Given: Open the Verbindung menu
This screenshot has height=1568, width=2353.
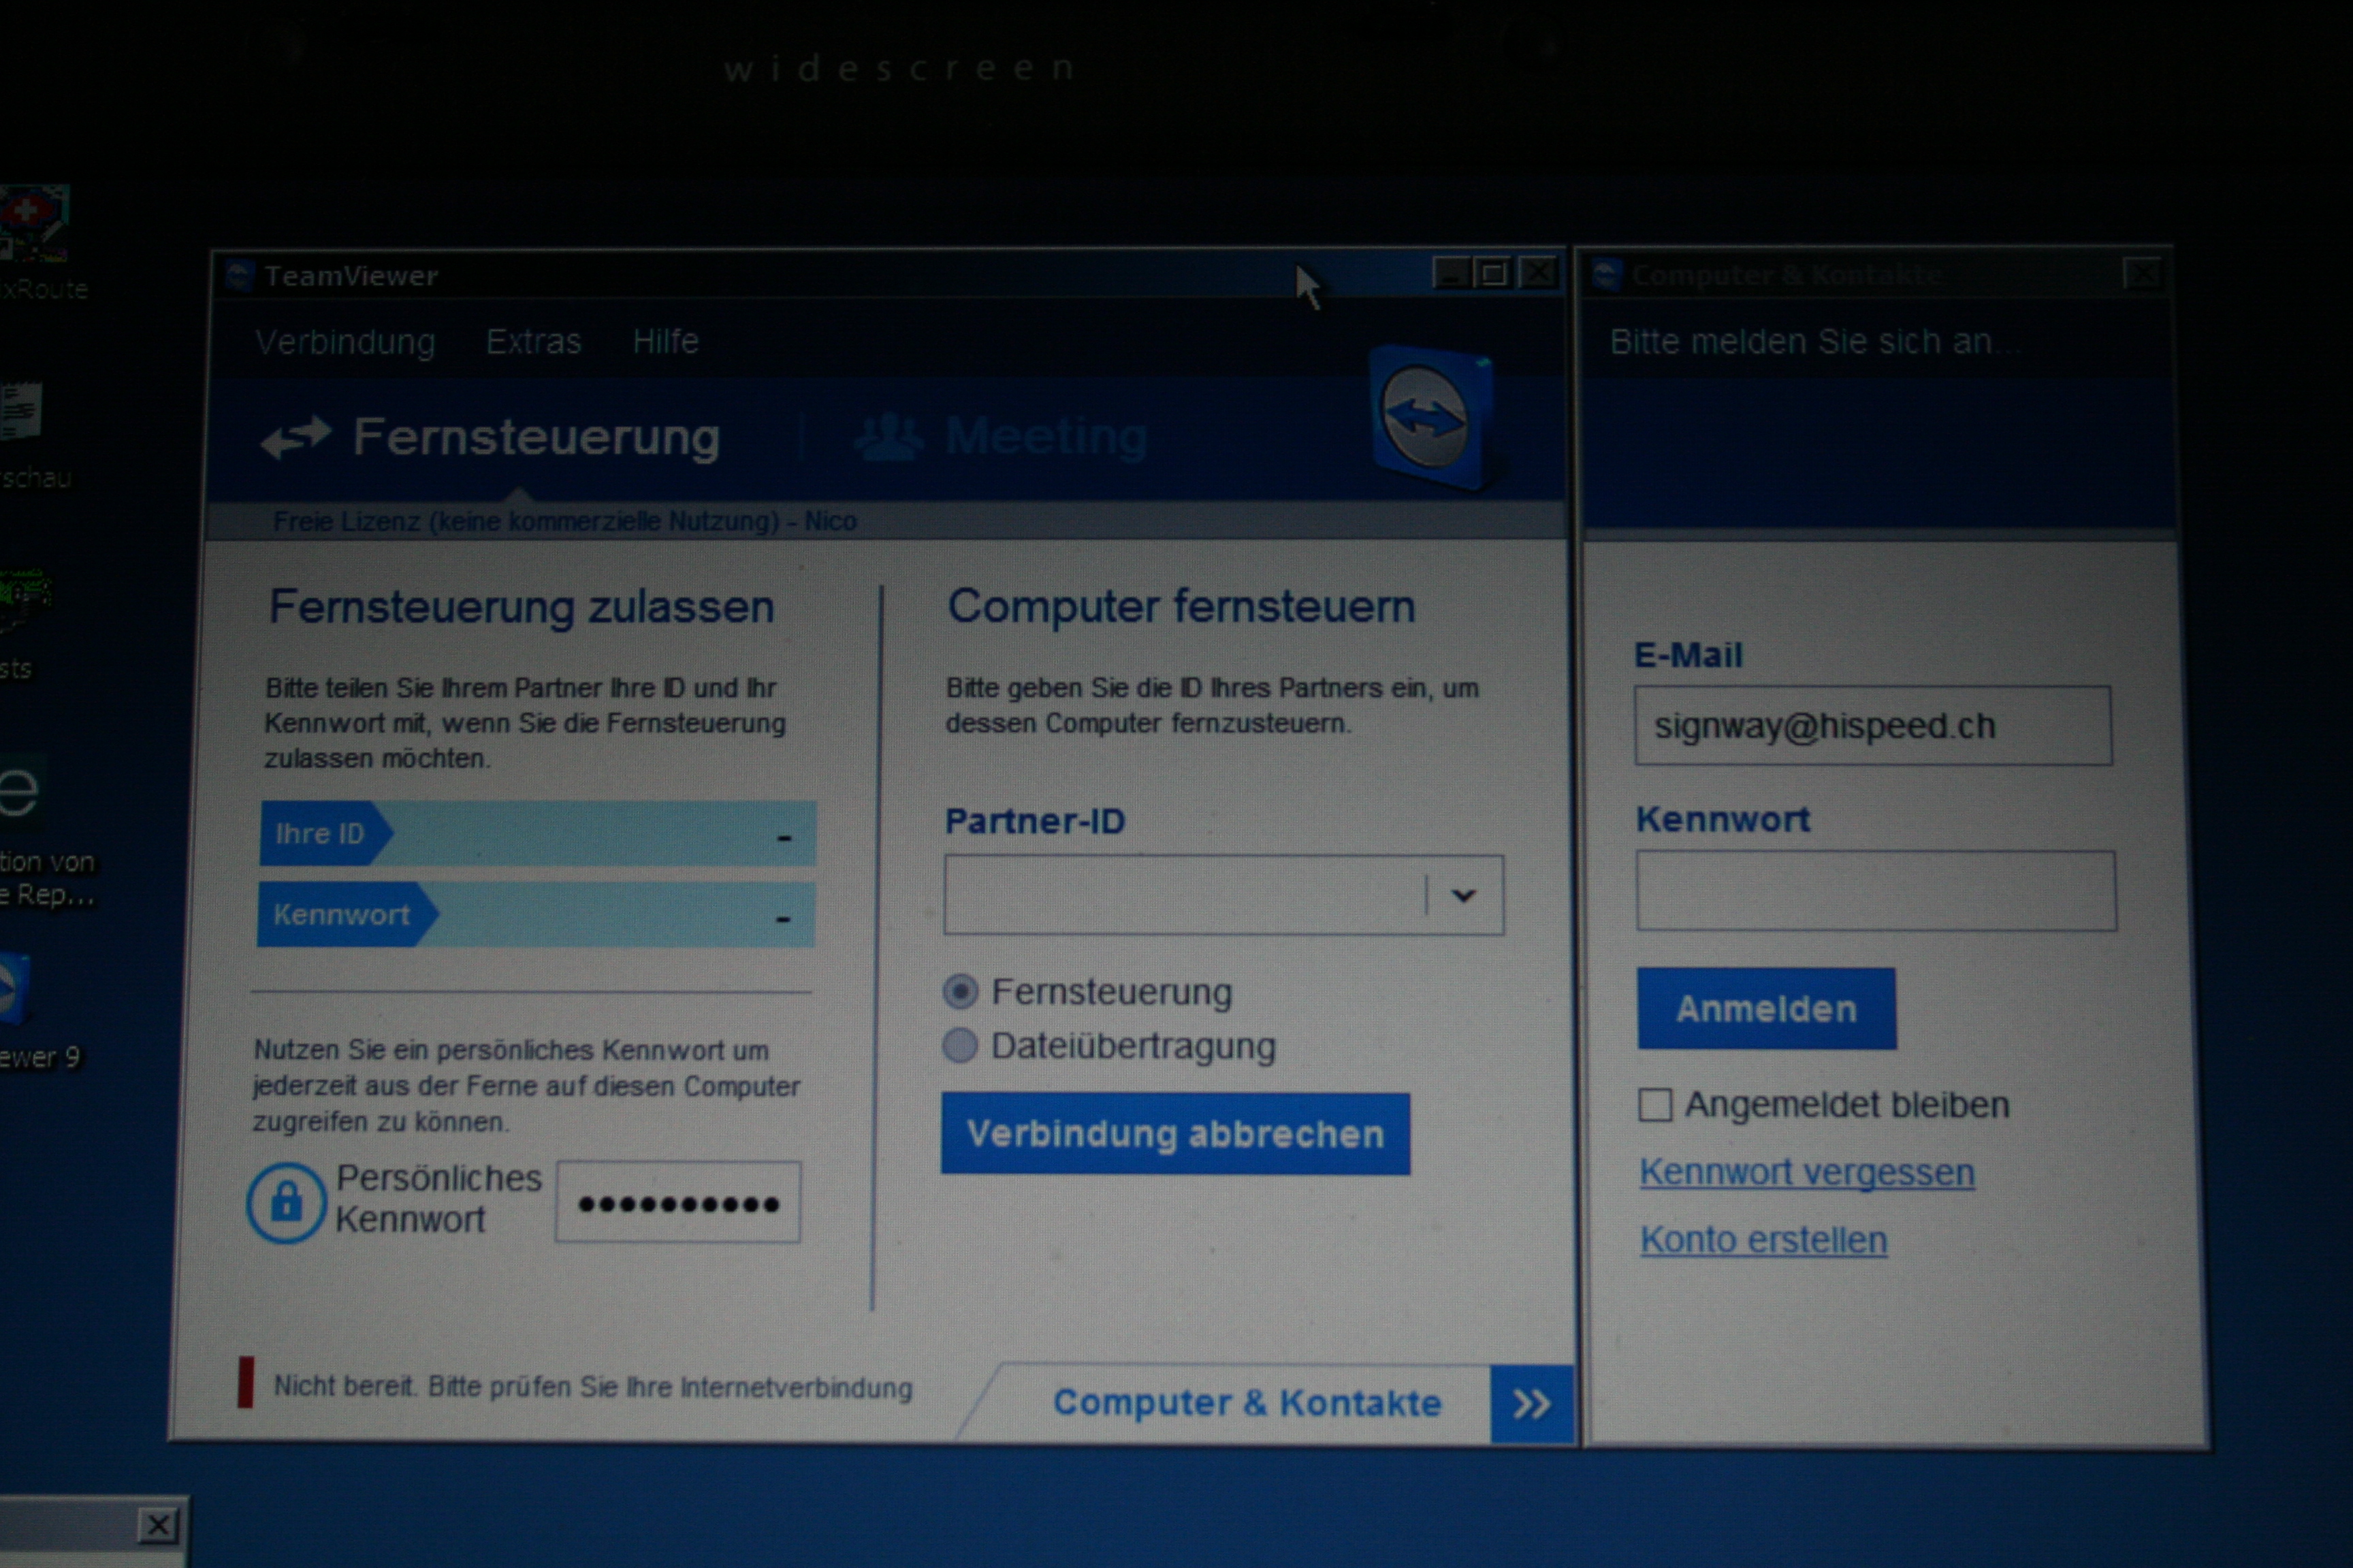Looking at the screenshot, I should pyautogui.click(x=345, y=342).
